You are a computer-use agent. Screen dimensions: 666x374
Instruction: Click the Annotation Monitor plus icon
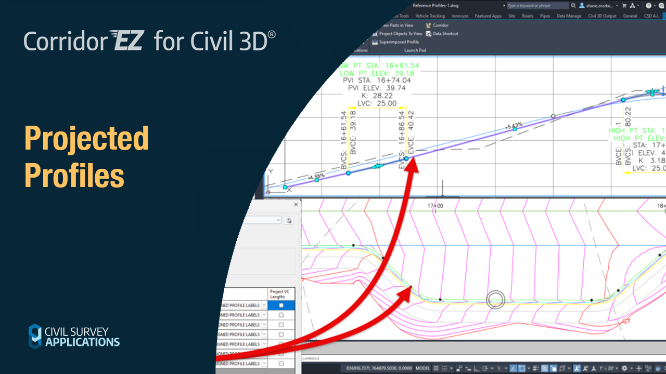[639, 368]
